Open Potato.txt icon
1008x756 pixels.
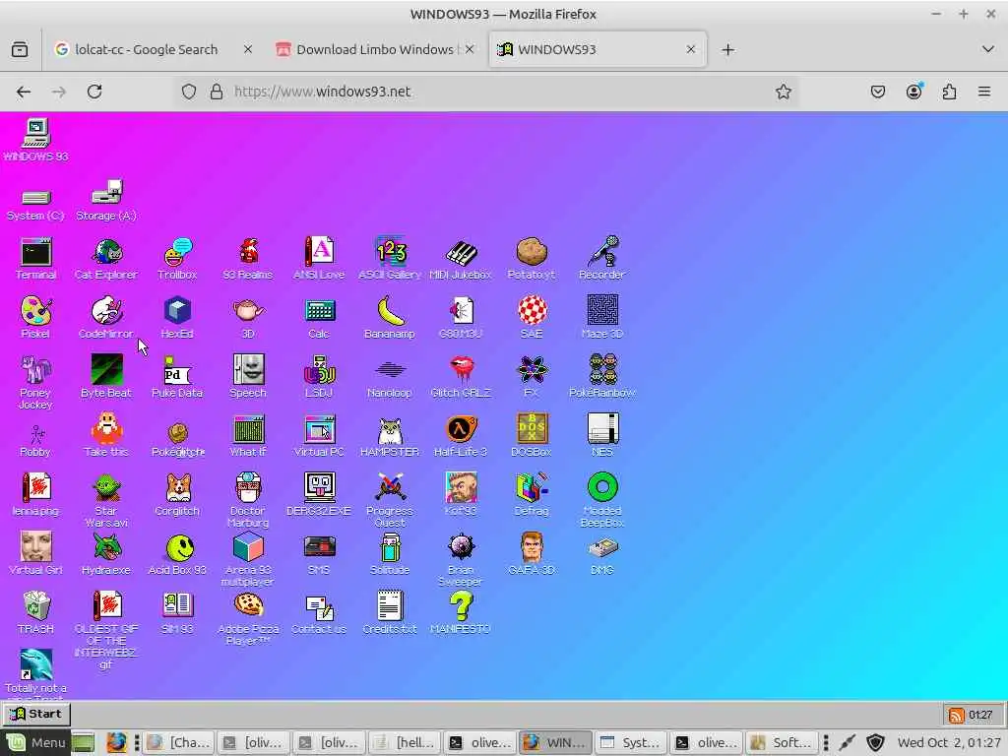(x=532, y=259)
